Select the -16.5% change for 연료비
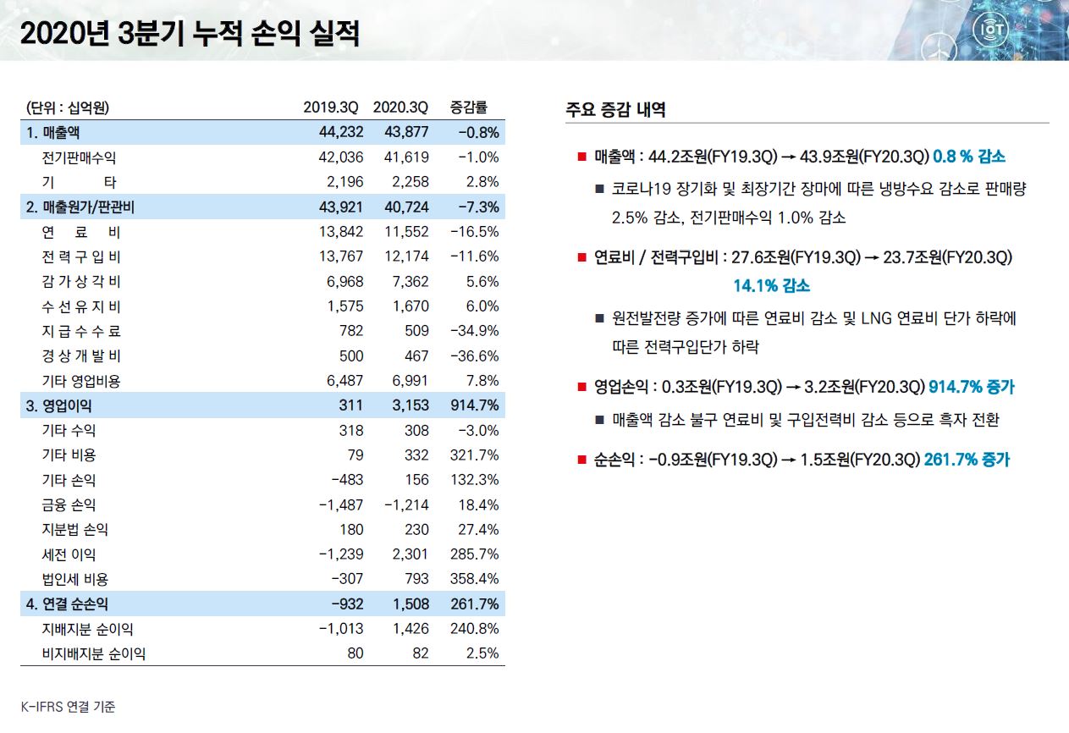This screenshot has width=1069, height=733. click(x=475, y=232)
